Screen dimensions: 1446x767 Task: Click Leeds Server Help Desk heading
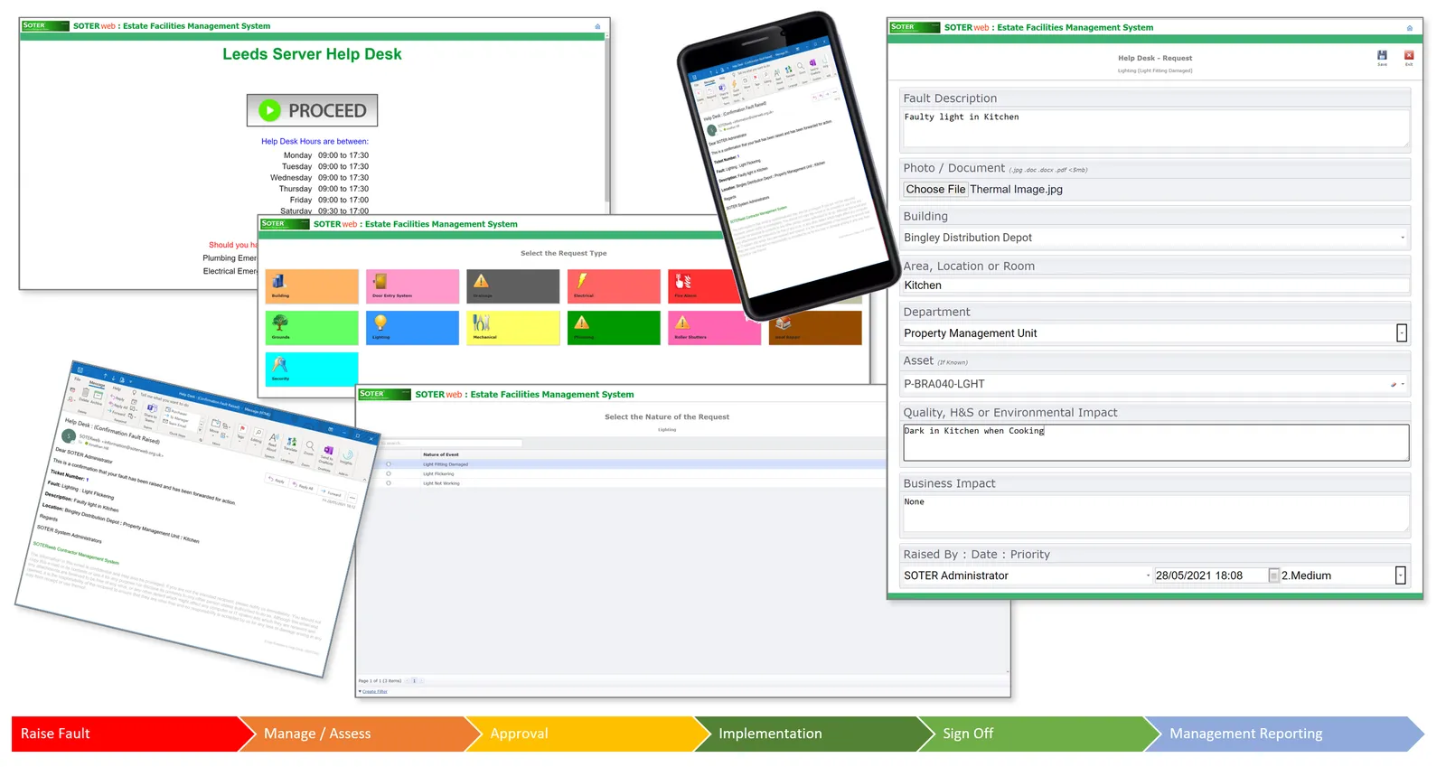coord(312,54)
